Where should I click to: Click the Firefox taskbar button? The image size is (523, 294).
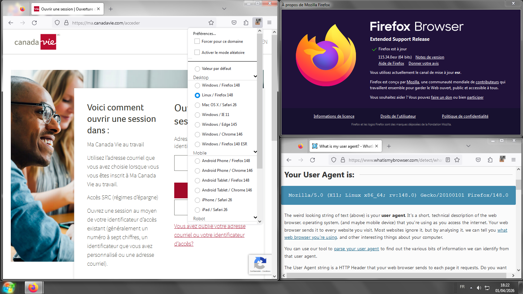click(x=33, y=287)
